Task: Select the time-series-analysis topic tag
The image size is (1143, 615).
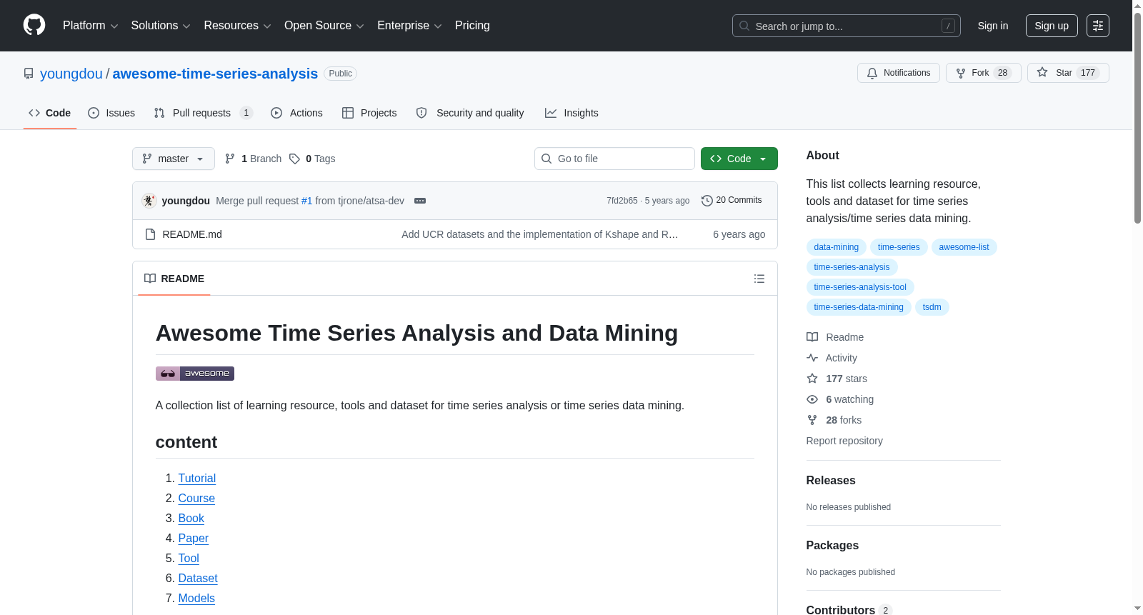Action: click(x=852, y=267)
